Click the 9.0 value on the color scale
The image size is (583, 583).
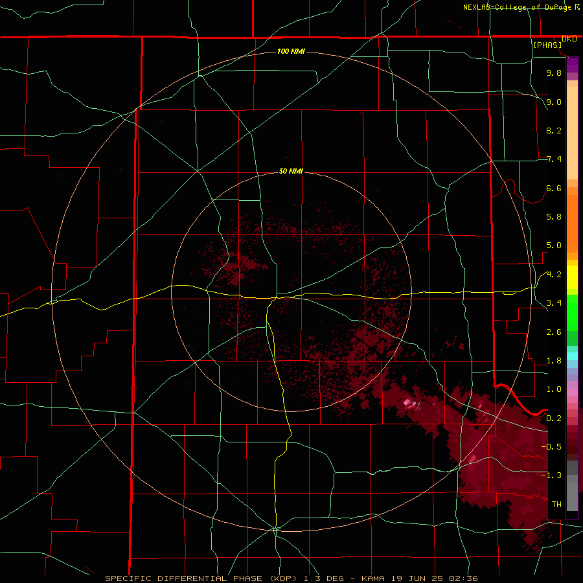554,102
